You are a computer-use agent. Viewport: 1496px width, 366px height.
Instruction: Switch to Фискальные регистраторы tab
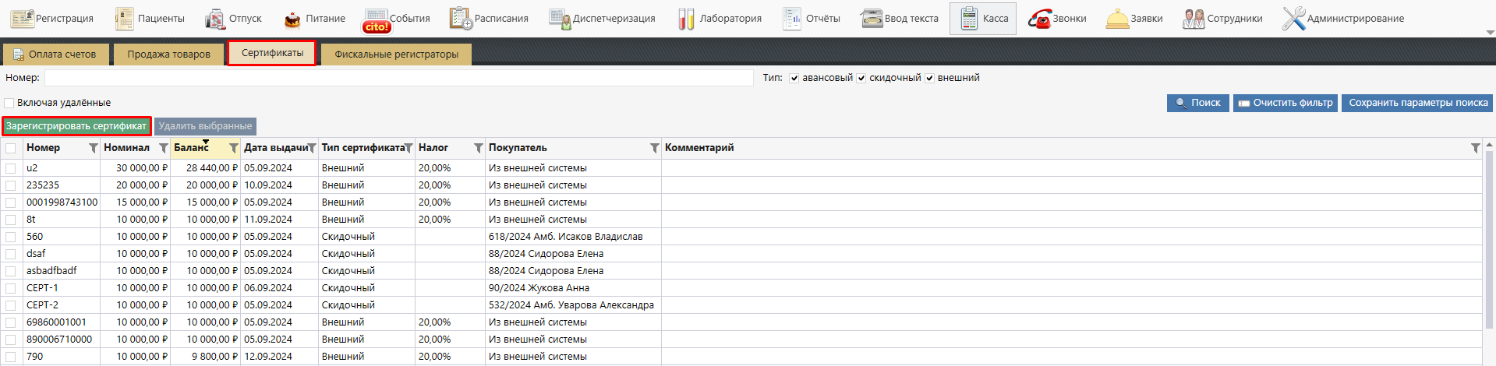(396, 55)
